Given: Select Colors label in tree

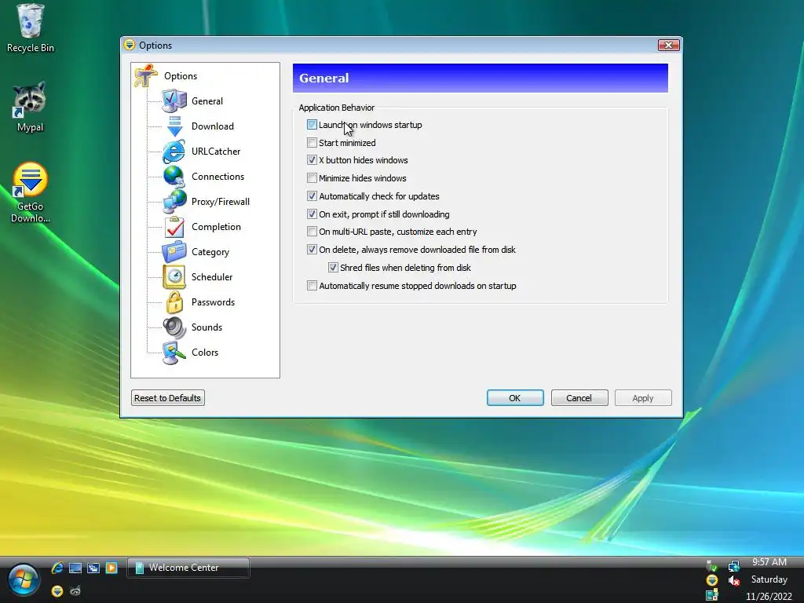Looking at the screenshot, I should click(205, 353).
